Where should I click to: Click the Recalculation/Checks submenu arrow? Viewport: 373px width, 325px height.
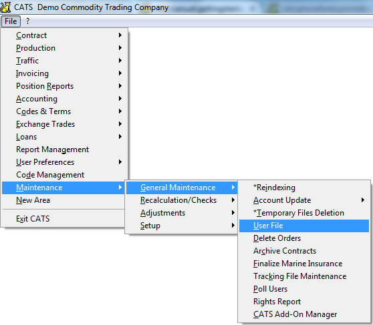click(233, 200)
